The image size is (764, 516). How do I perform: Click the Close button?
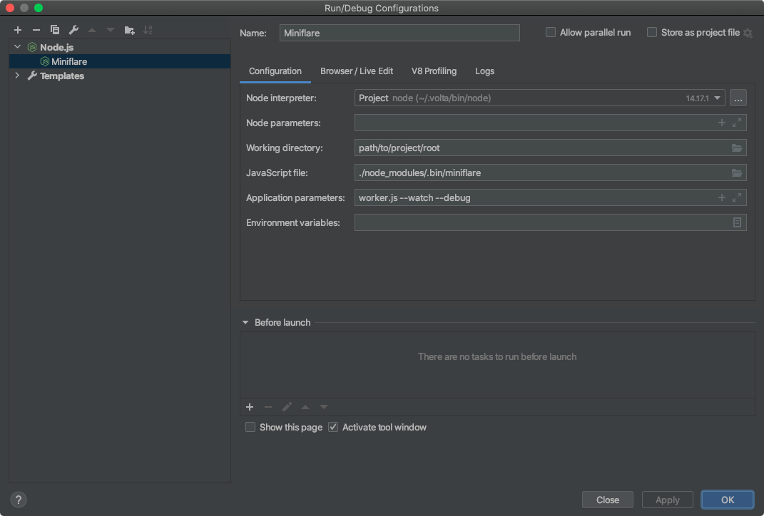pyautogui.click(x=607, y=500)
